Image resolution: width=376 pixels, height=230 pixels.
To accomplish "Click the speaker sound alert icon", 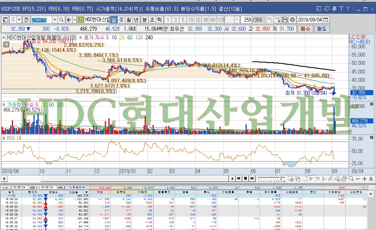I will tap(69, 20).
